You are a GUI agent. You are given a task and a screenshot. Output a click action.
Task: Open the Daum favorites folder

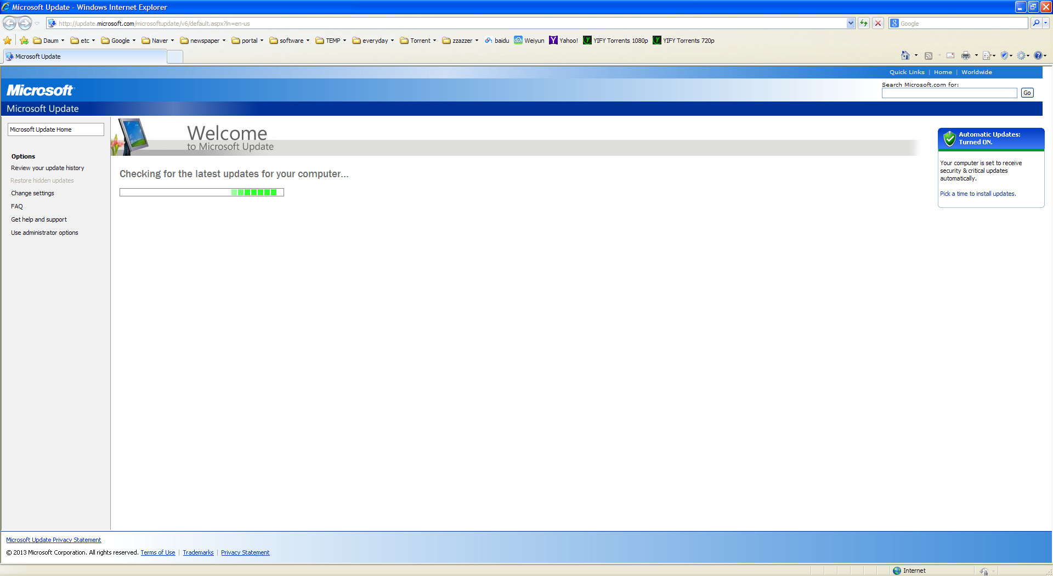pyautogui.click(x=49, y=41)
